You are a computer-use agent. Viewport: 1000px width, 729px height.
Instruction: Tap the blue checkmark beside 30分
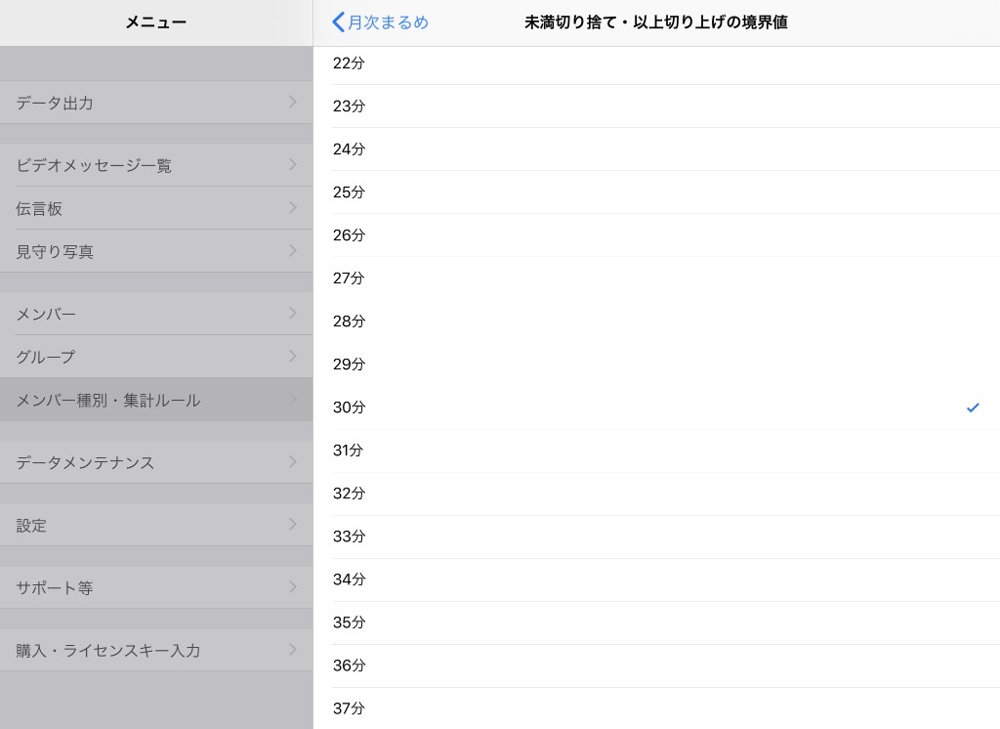972,407
